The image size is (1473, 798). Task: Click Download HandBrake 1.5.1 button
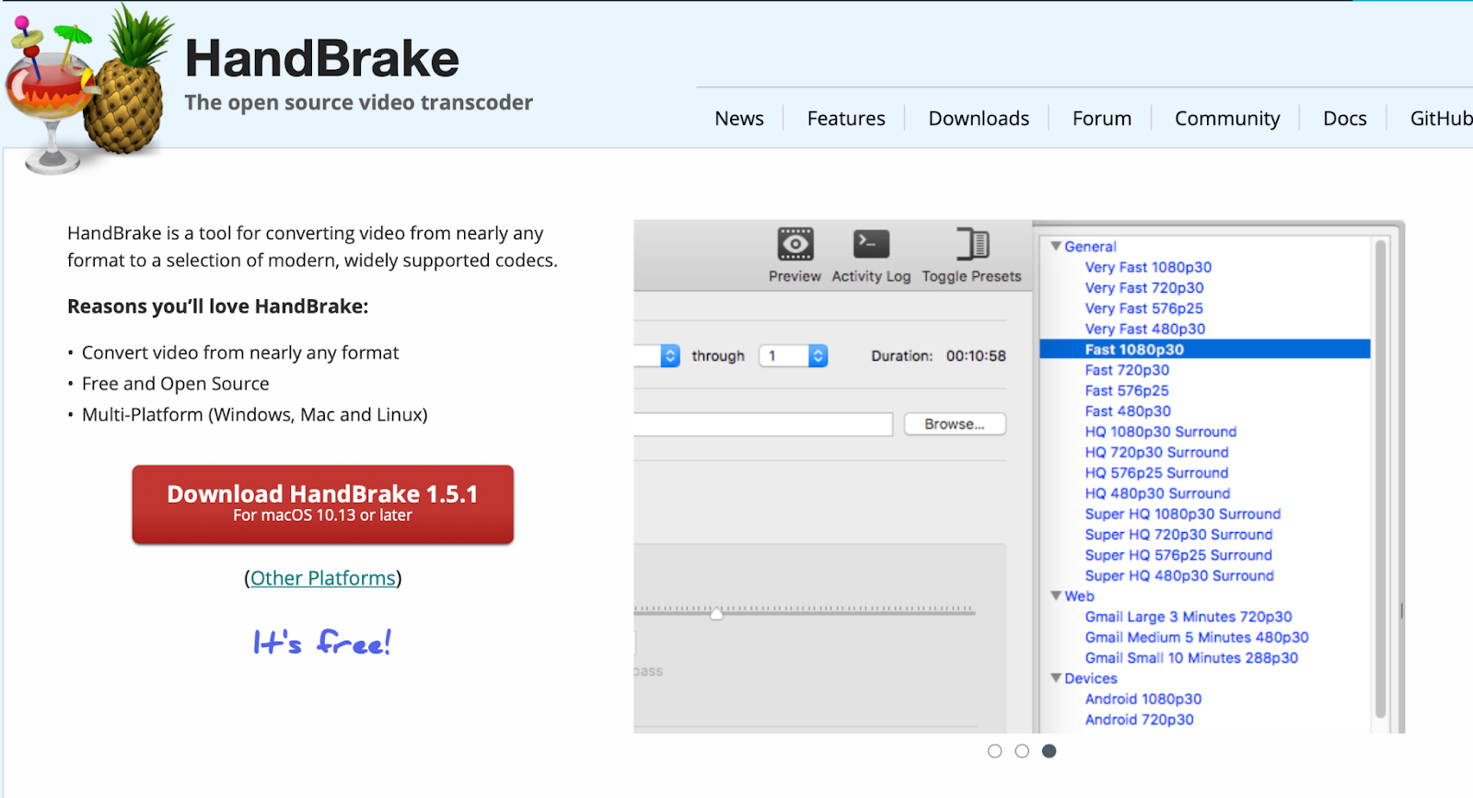(323, 504)
